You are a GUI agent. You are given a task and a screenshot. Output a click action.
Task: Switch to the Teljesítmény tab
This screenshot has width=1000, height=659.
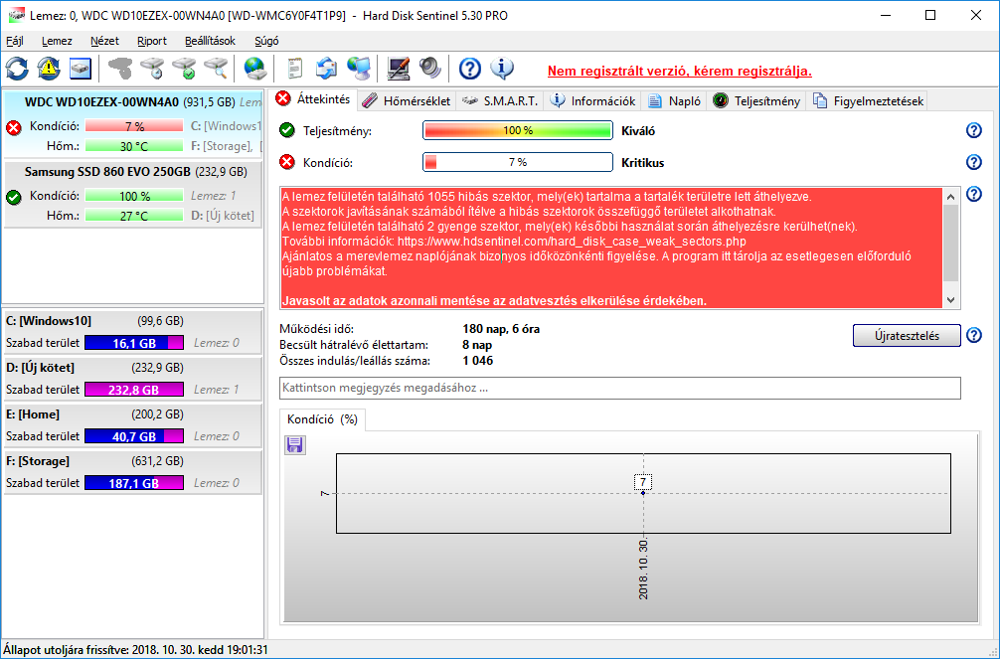tap(756, 100)
